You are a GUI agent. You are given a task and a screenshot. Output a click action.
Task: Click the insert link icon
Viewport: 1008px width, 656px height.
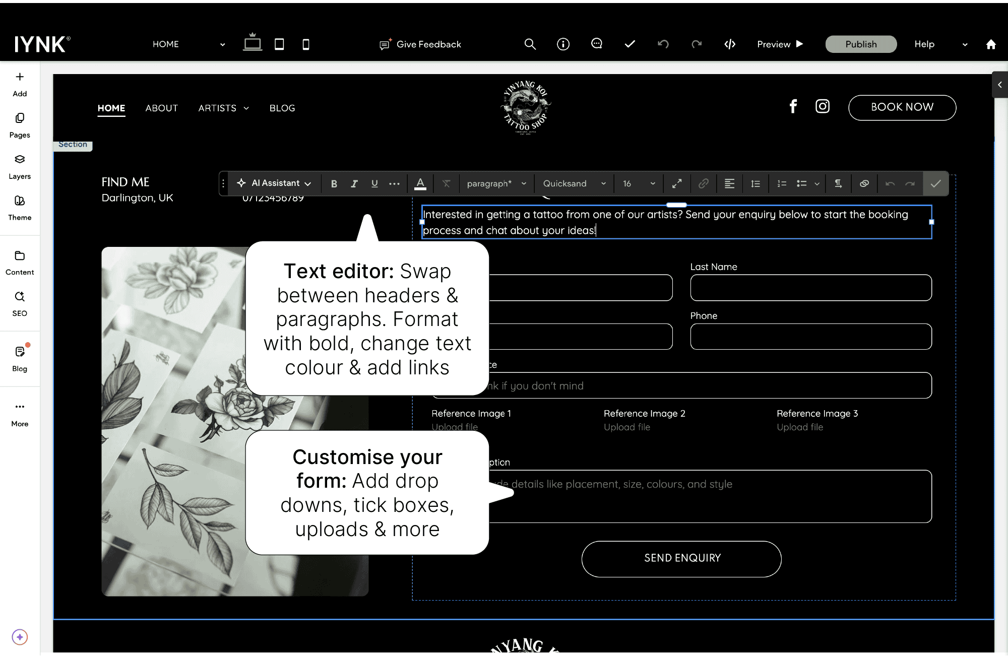(x=703, y=183)
